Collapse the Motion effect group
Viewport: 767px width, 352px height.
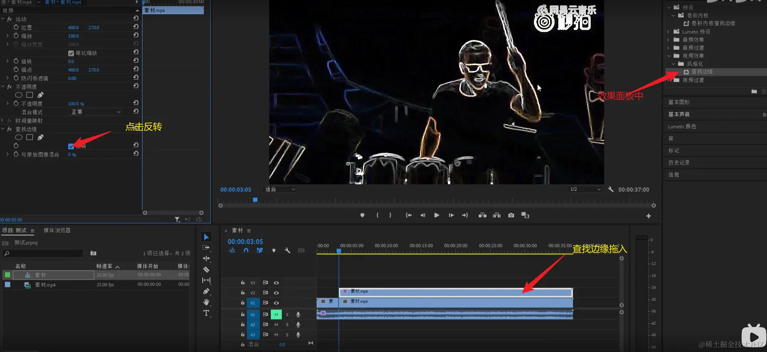[x=3, y=19]
